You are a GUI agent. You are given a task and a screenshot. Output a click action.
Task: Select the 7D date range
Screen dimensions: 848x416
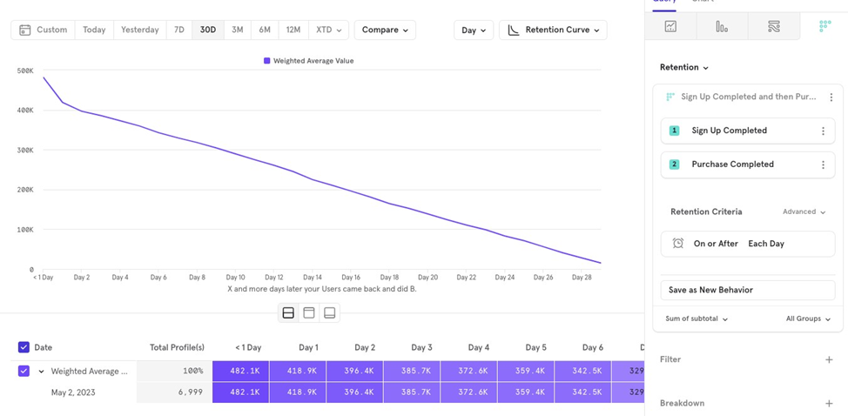click(x=178, y=30)
